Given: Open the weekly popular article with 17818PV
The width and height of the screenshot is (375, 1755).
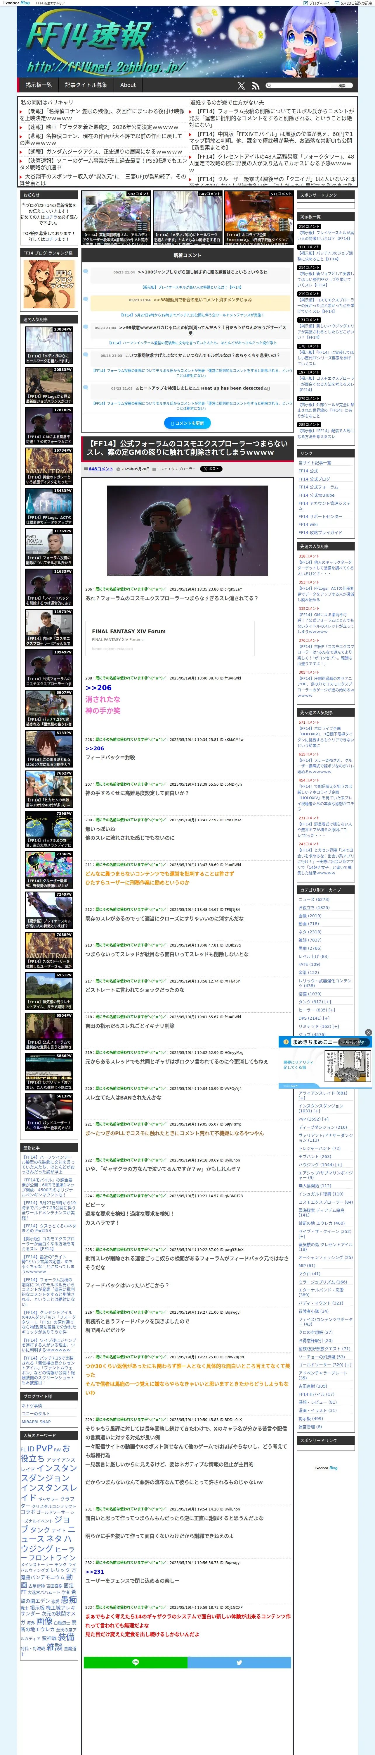Looking at the screenshot, I should pyautogui.click(x=49, y=426).
